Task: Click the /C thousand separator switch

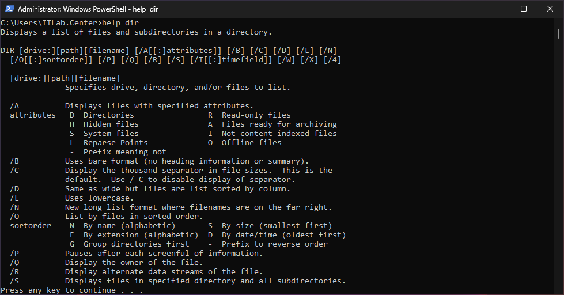Action: pyautogui.click(x=14, y=171)
